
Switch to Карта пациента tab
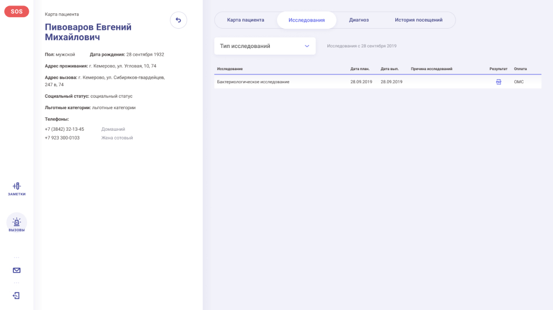click(246, 20)
